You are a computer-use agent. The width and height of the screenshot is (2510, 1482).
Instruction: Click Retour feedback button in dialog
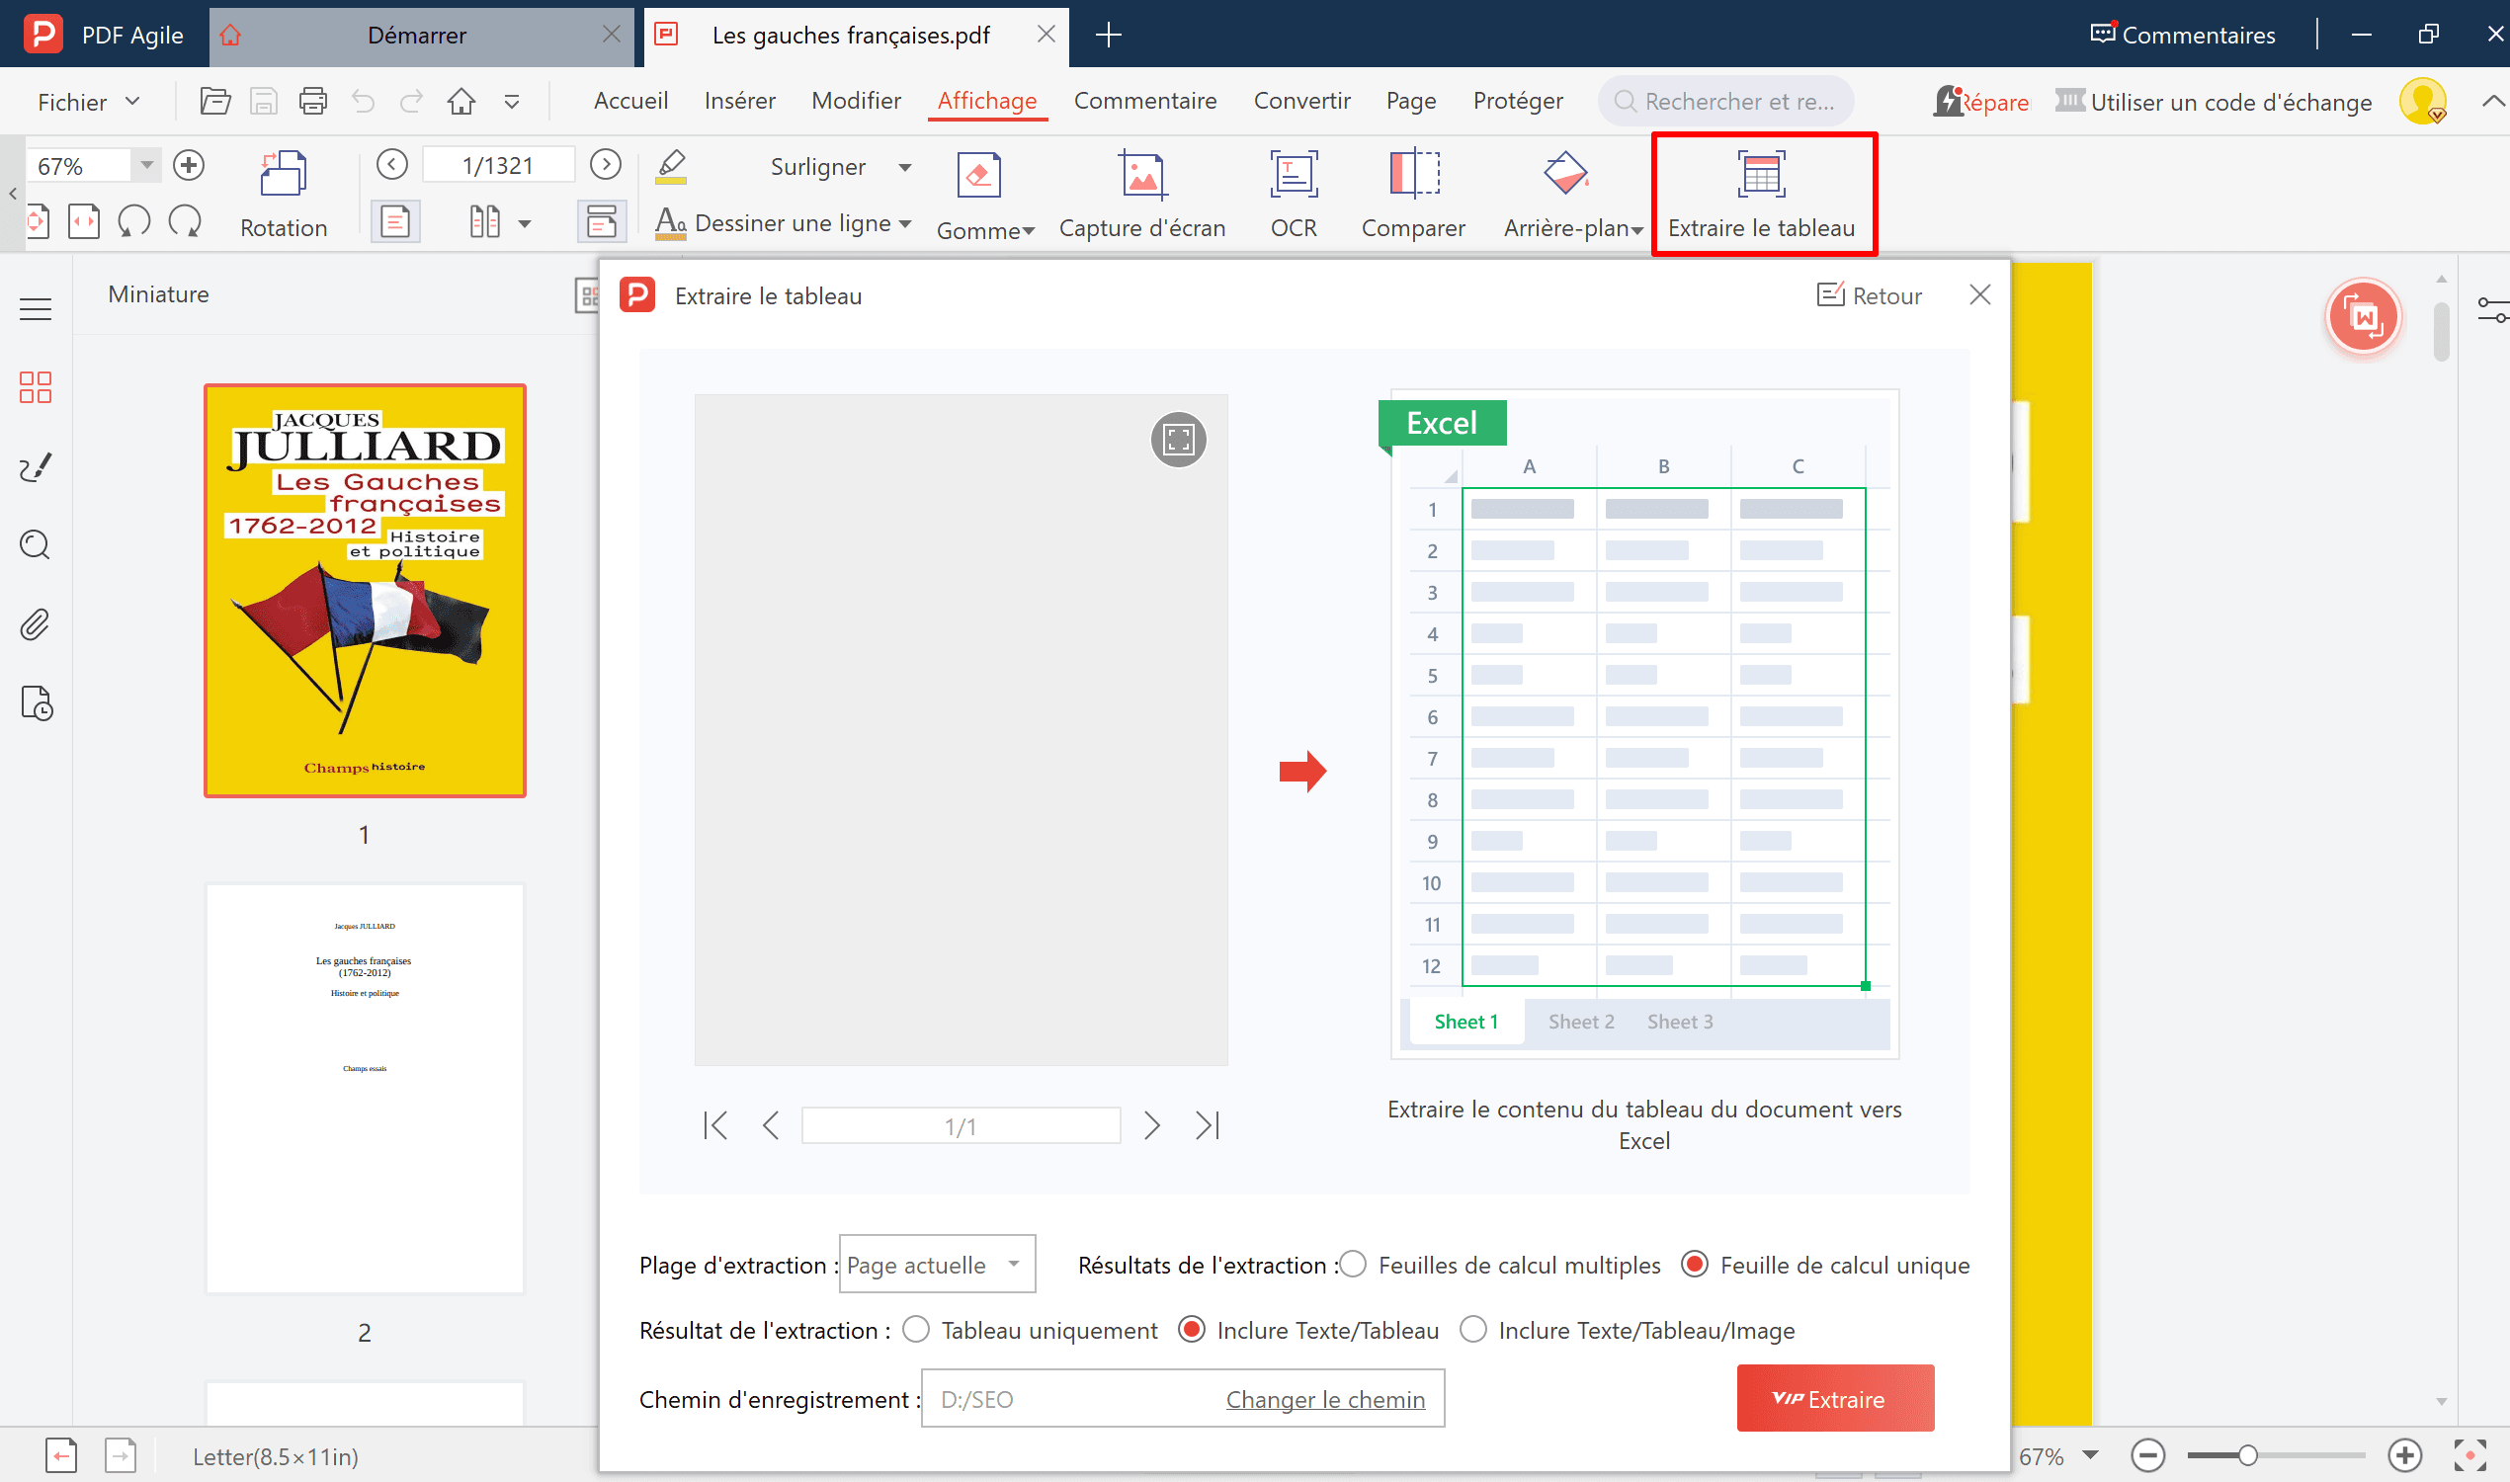(x=1869, y=295)
